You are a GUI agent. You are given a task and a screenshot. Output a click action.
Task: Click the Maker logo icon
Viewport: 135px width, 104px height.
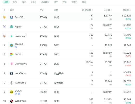point(11,27)
